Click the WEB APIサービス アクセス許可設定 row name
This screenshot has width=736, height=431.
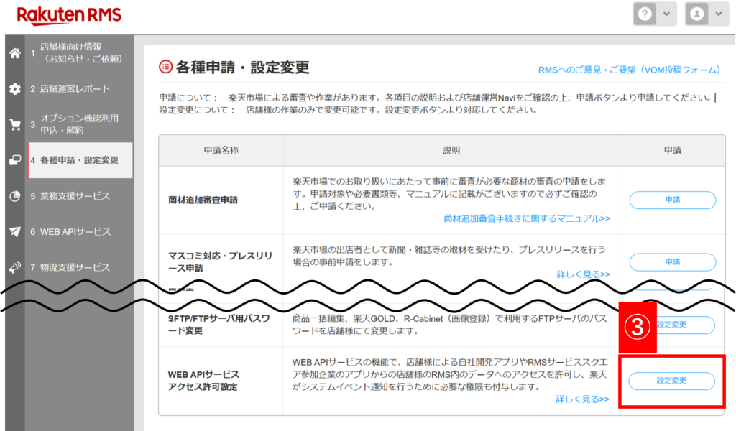pos(203,381)
